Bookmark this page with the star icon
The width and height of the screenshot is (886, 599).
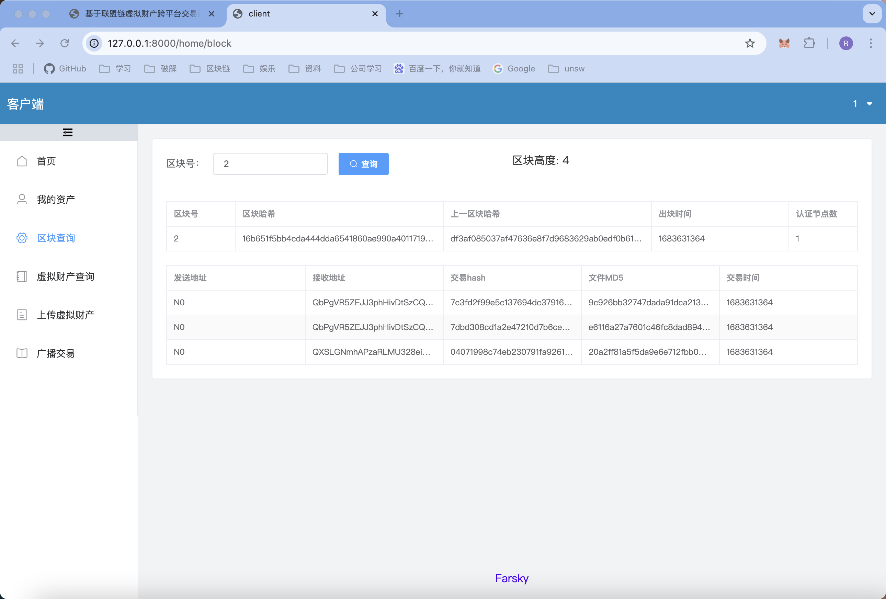[x=750, y=43]
